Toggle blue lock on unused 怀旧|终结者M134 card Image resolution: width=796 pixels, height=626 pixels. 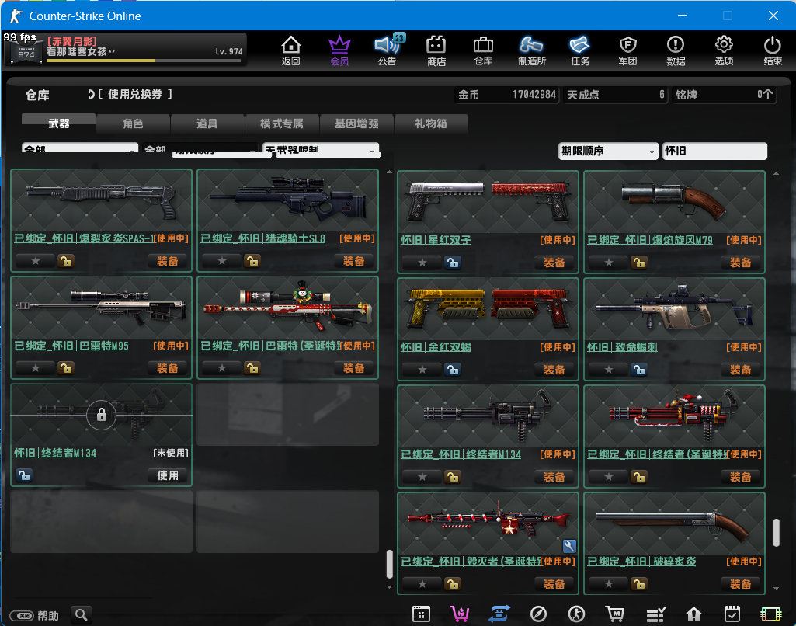[24, 475]
